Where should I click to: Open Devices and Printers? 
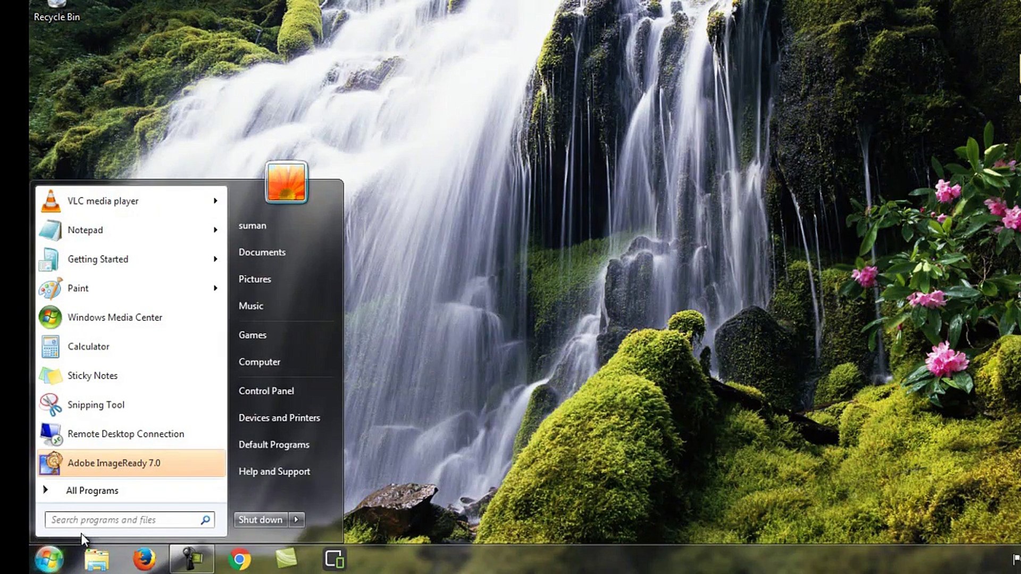279,418
